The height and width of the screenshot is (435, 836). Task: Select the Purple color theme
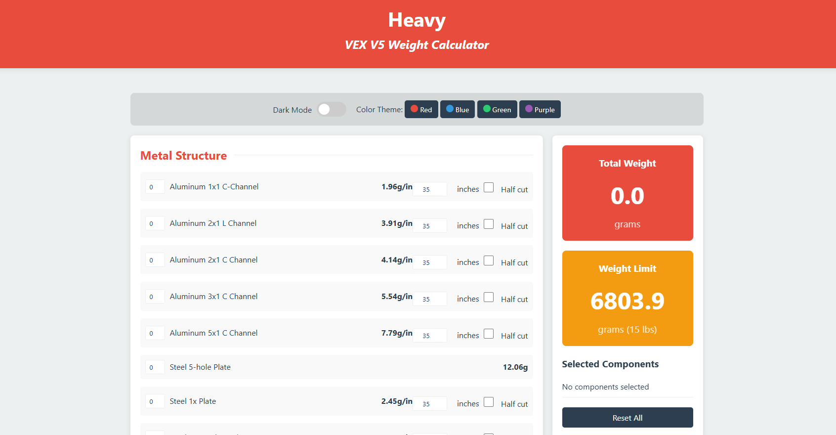coord(540,109)
